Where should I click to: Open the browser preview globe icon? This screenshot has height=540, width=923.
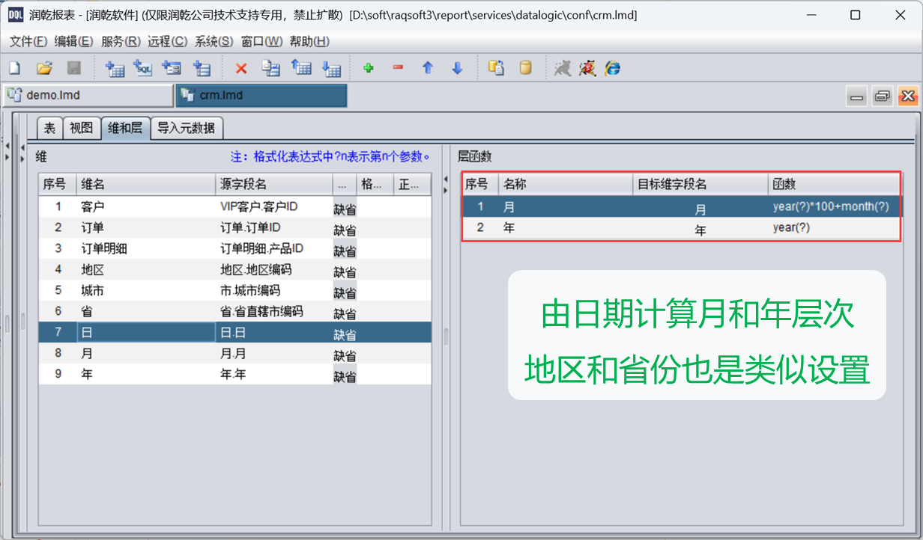(613, 68)
